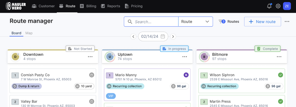Click the ZE user avatar
Viewport: 296px width, 107px height.
pos(287,6)
